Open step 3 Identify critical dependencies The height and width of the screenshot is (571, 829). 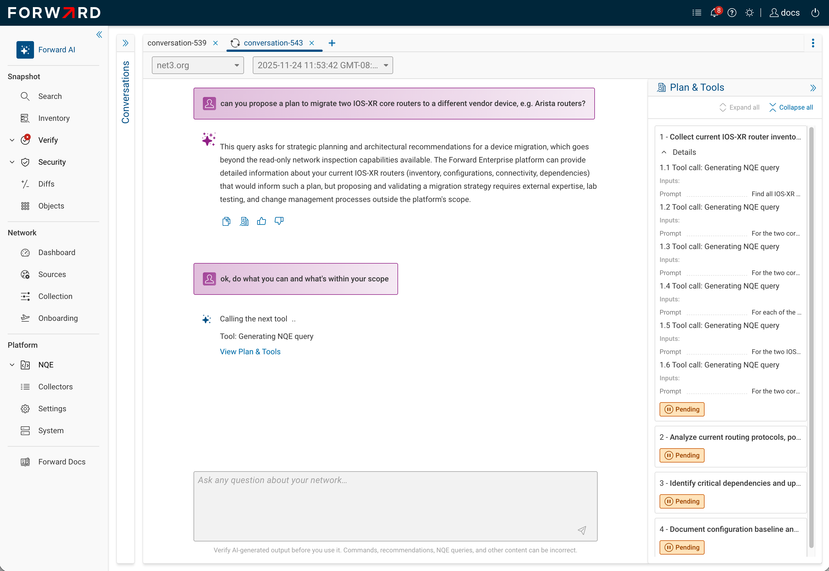point(730,483)
